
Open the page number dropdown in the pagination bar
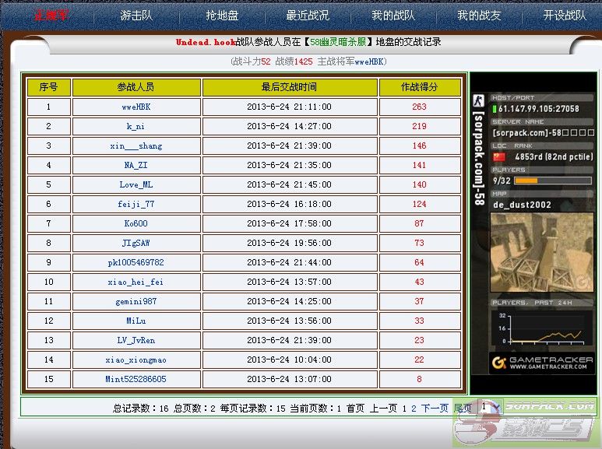click(489, 407)
